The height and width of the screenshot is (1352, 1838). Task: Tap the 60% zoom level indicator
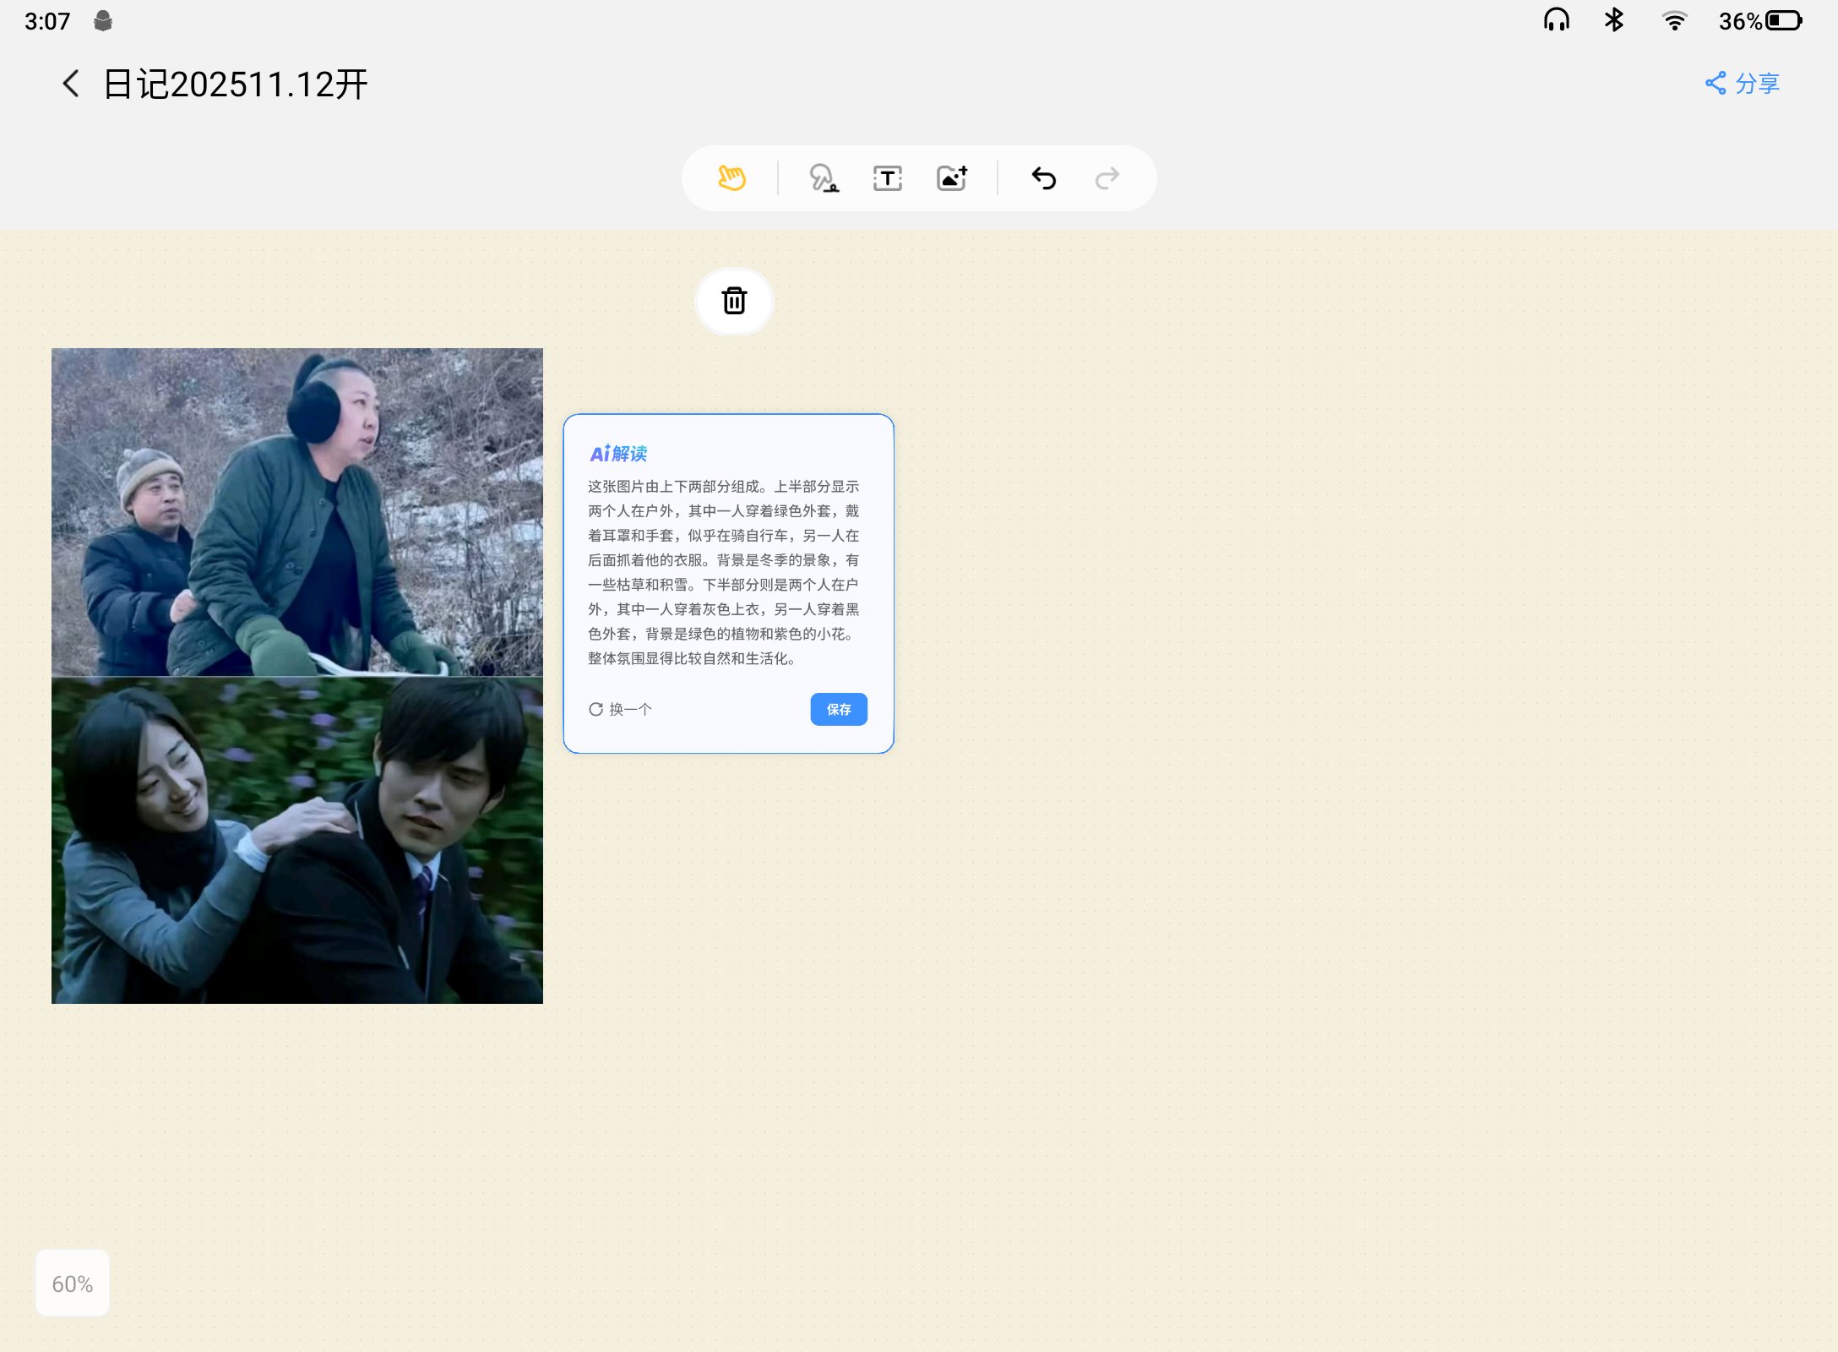[73, 1284]
